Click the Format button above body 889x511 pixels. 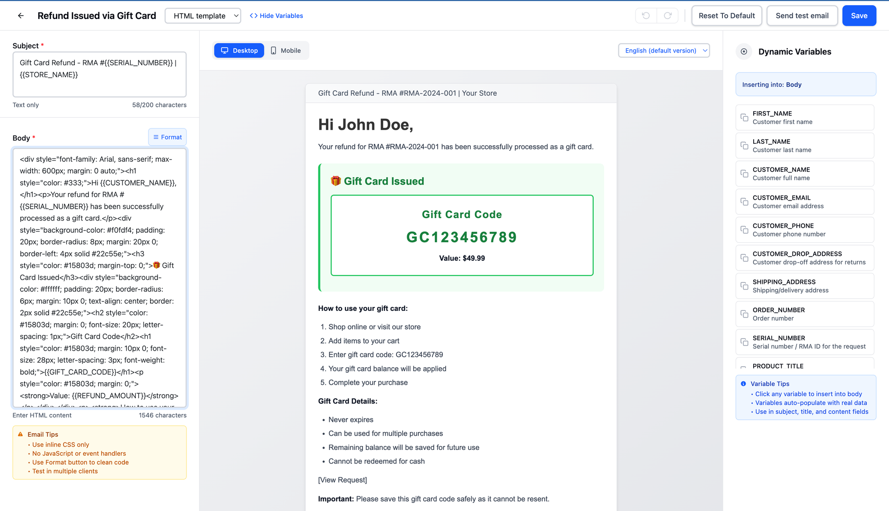[167, 137]
